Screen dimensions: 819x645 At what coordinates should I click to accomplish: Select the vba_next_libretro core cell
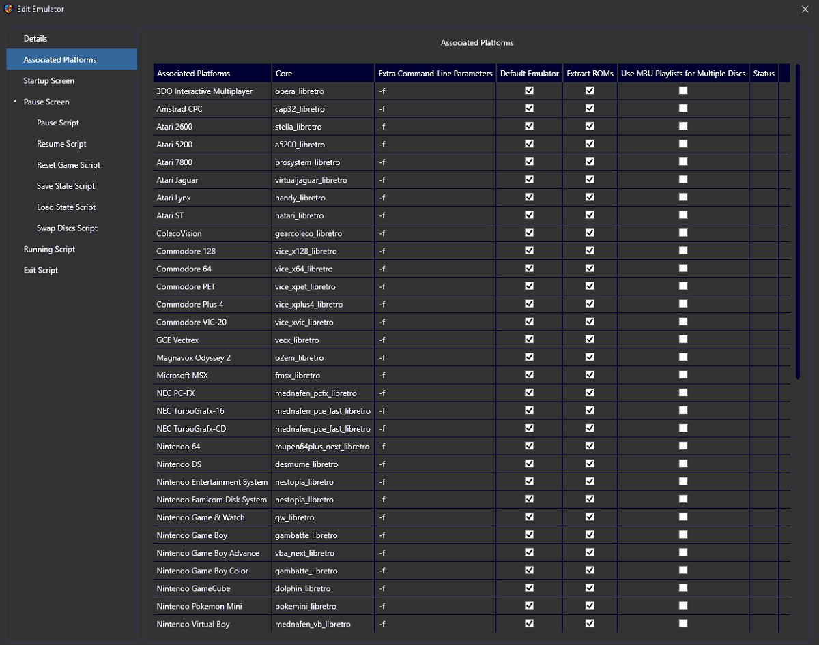(323, 553)
